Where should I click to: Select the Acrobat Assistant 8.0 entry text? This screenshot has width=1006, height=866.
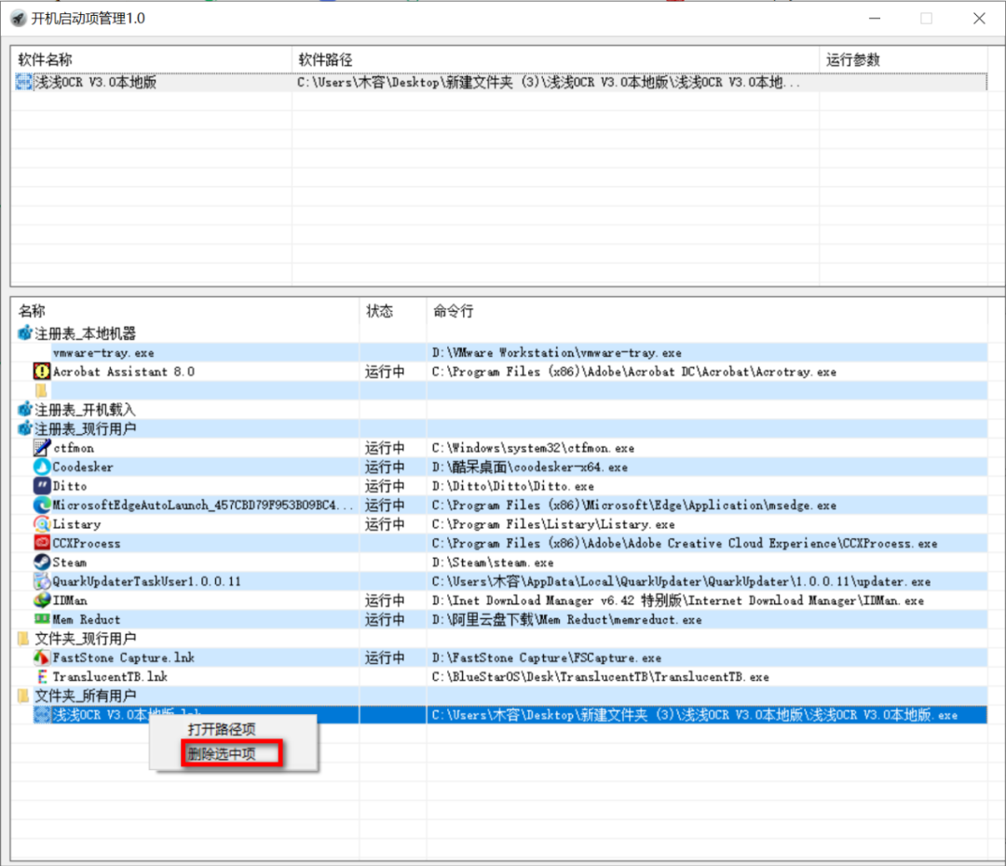tap(124, 372)
